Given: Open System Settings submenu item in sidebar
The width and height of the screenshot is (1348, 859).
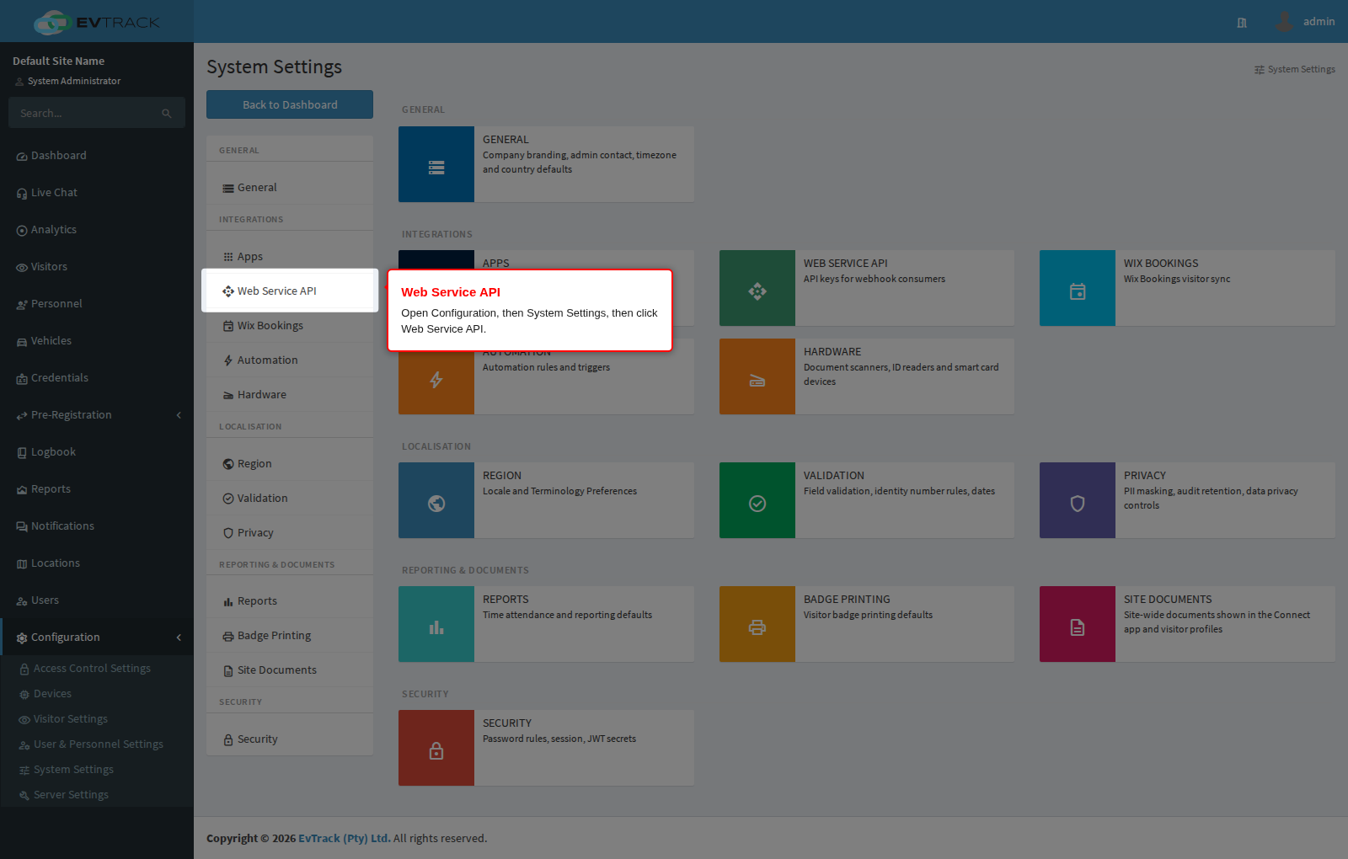Looking at the screenshot, I should coord(97,770).
